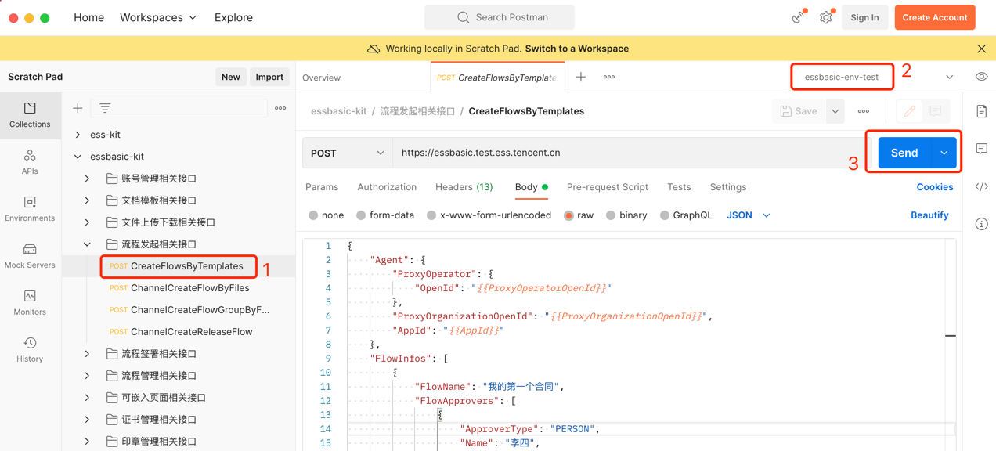Switch to the Params tab
Image resolution: width=996 pixels, height=451 pixels.
pos(322,187)
